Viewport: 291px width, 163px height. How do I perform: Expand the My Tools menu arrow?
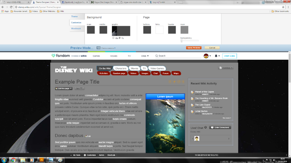[x=71, y=155]
